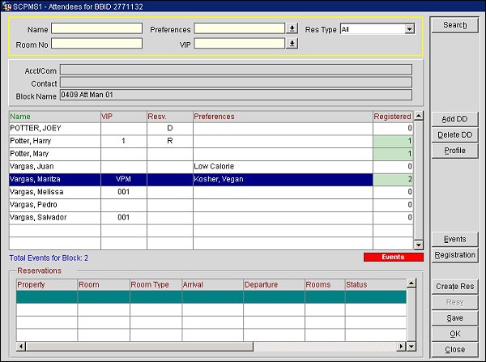
Task: Save changes with the Save button
Action: [454, 318]
